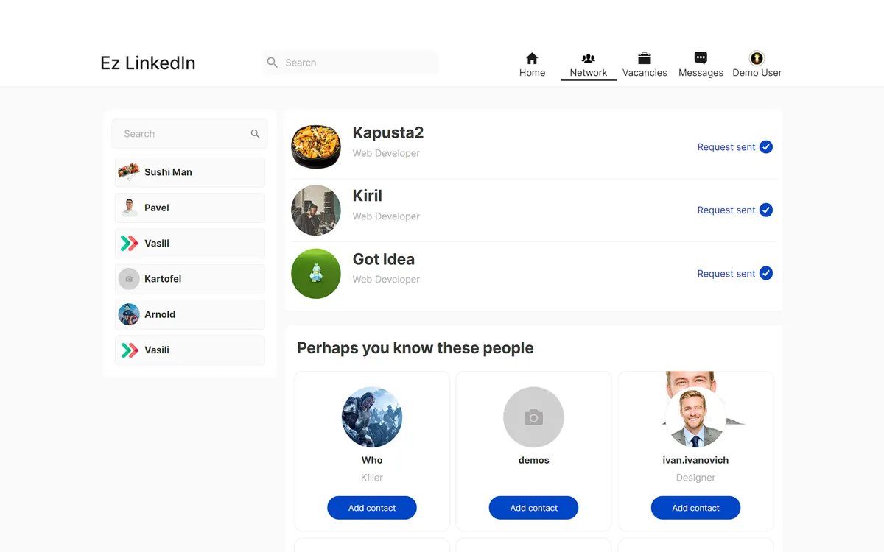Click the Killer job title under Who
Viewport: 884px width, 552px height.
(x=372, y=478)
